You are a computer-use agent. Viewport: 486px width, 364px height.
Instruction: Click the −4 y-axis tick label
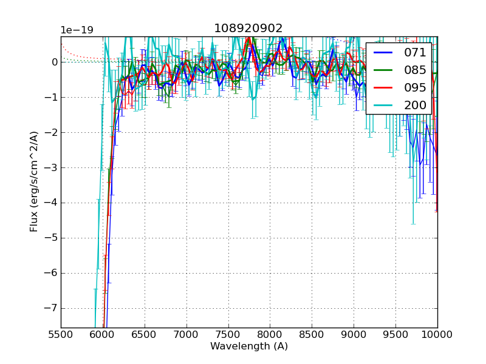coord(51,203)
